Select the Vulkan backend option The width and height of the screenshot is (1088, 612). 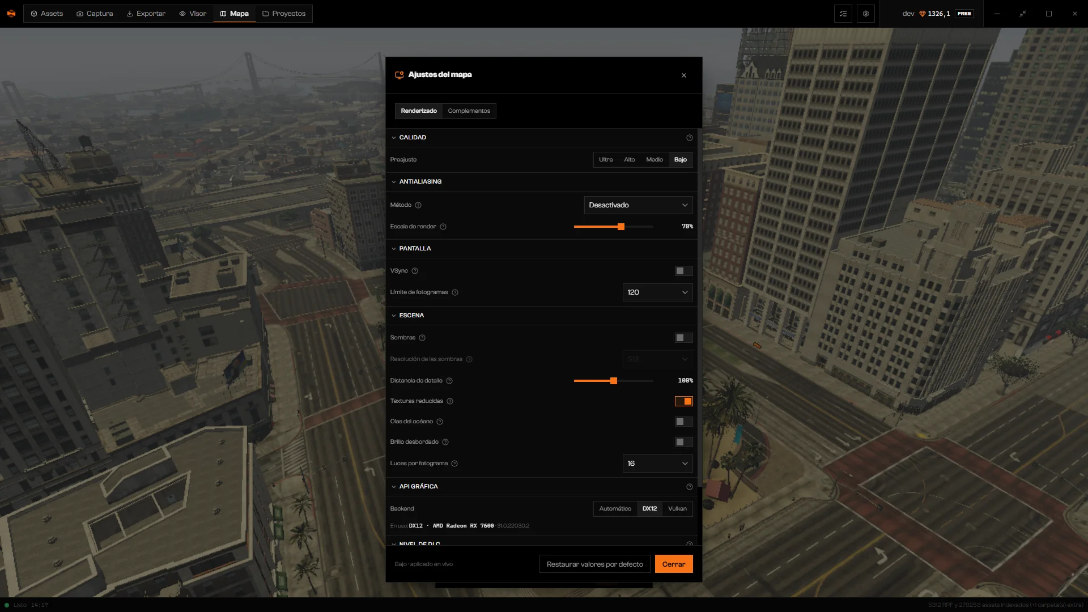tap(677, 509)
